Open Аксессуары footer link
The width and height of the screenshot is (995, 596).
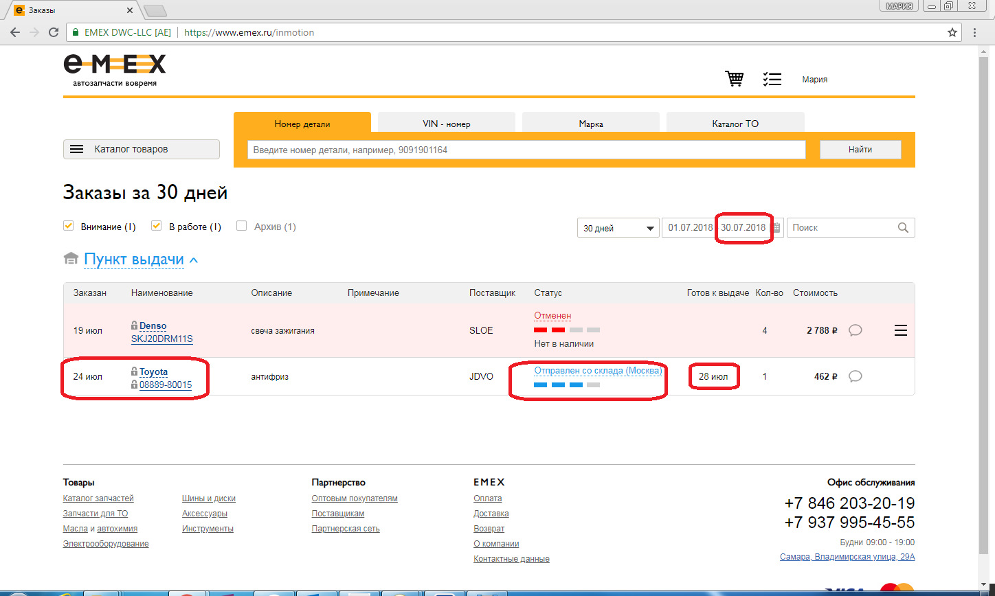(205, 514)
